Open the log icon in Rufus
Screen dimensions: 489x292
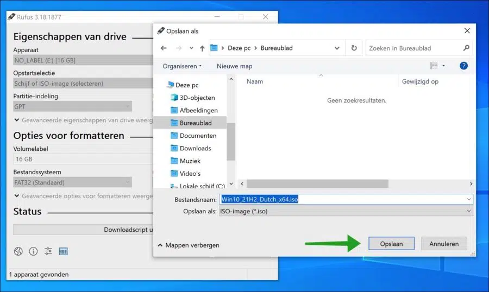pos(64,251)
